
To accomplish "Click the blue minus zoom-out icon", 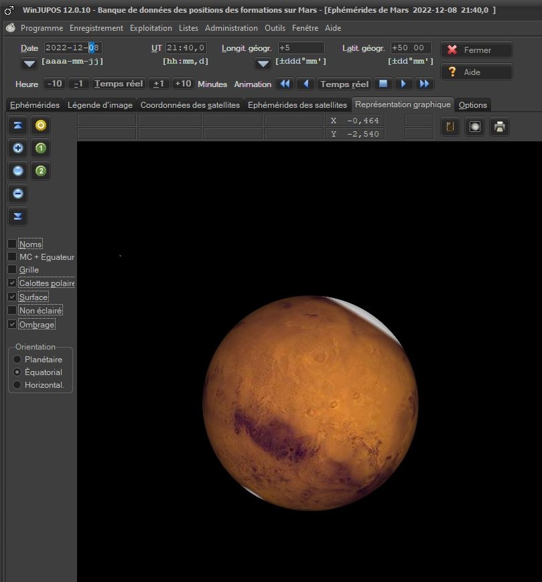I will 18,194.
